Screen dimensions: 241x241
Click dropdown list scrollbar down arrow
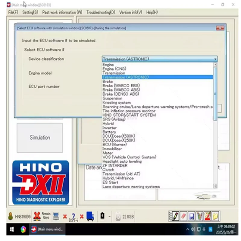click(x=215, y=186)
